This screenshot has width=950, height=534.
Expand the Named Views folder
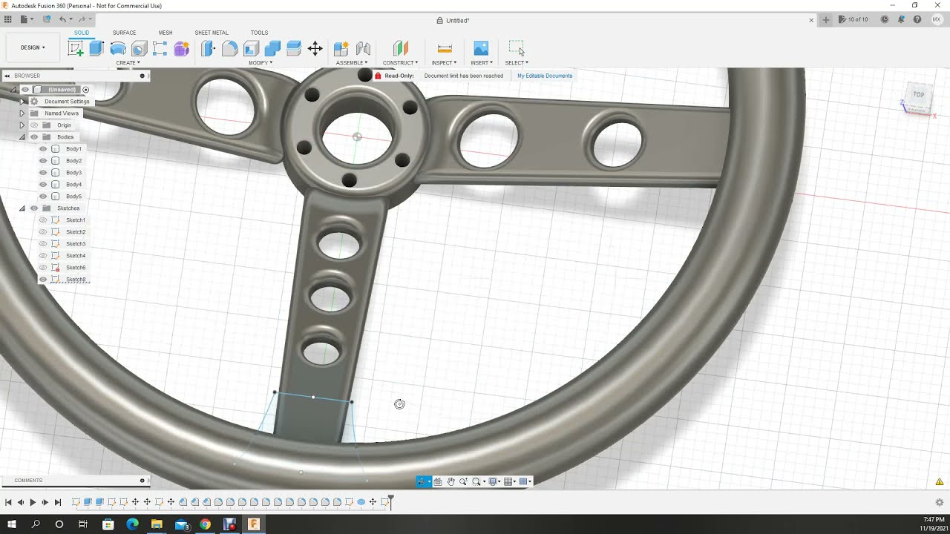22,113
